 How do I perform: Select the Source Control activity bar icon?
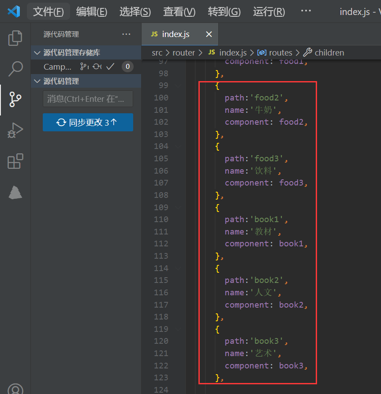point(15,99)
